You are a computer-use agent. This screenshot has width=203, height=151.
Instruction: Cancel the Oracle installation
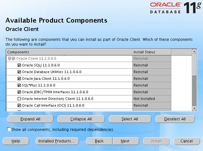tap(187, 141)
